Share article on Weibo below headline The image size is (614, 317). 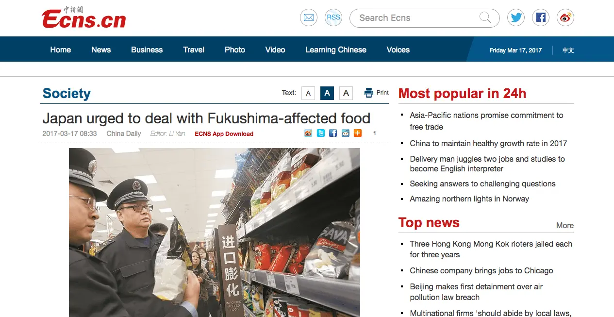click(308, 133)
